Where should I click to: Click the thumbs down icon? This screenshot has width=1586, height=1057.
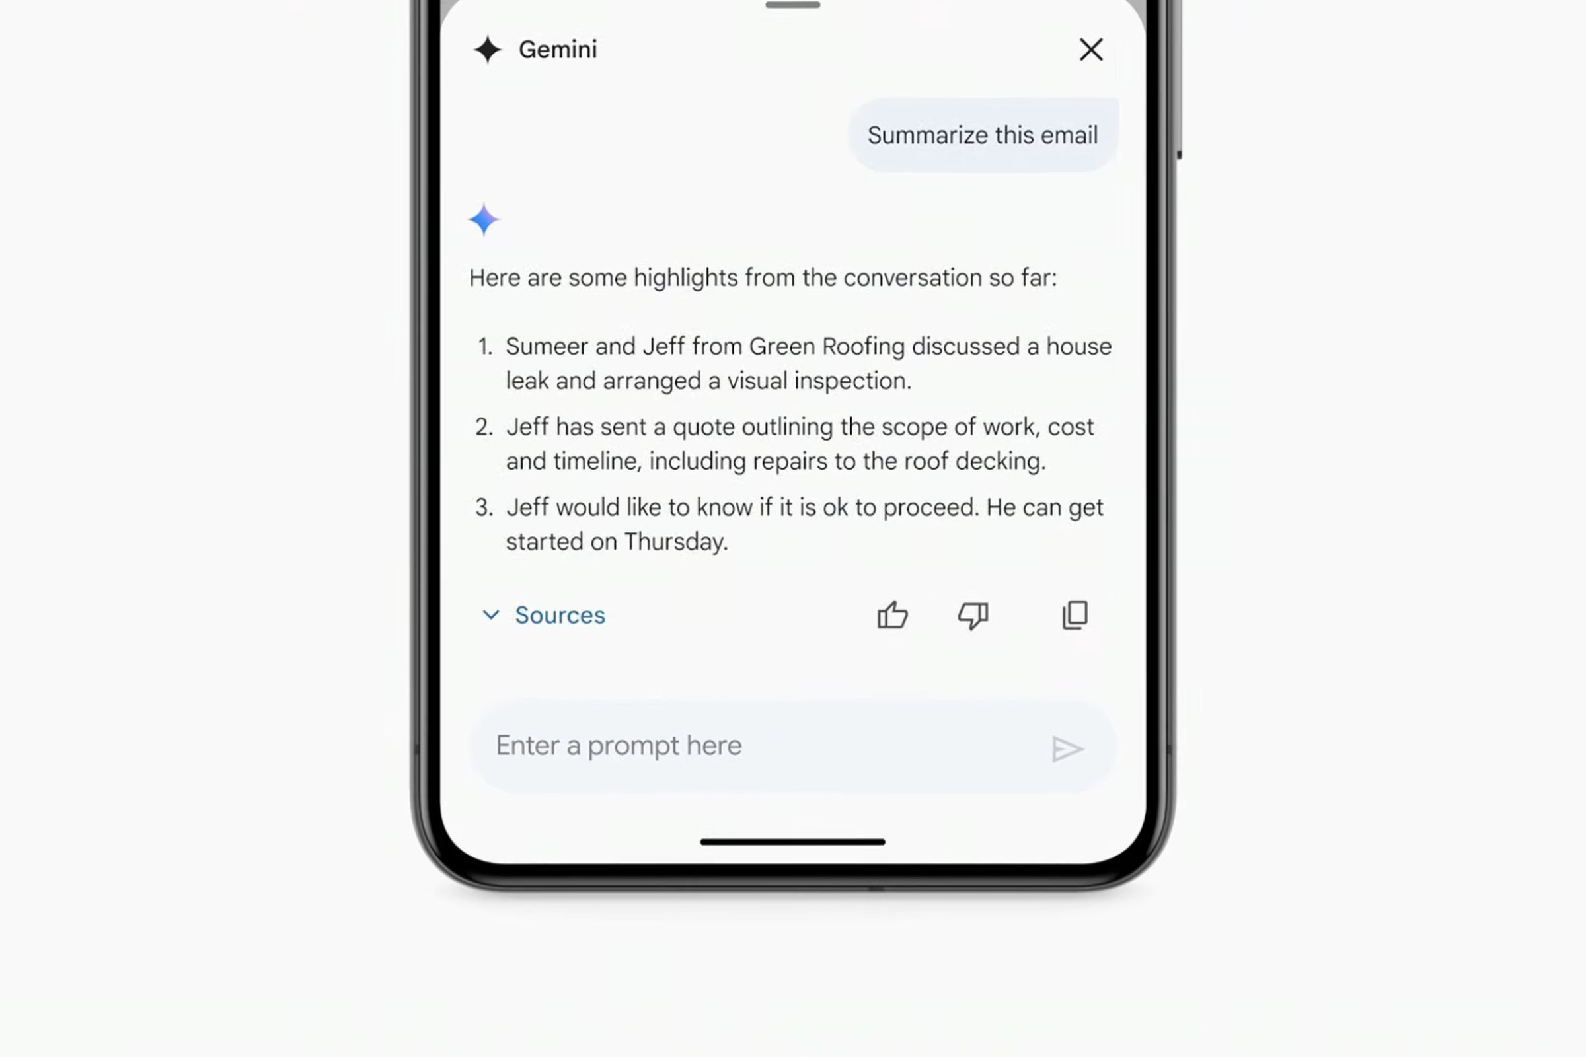click(972, 614)
